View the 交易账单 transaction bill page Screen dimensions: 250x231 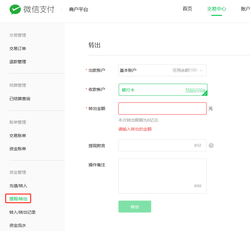19,135
